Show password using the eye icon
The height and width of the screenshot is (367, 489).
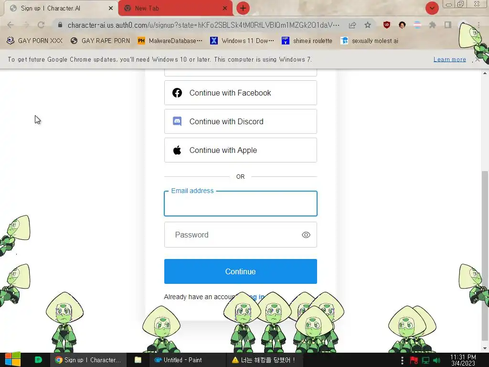(x=306, y=235)
